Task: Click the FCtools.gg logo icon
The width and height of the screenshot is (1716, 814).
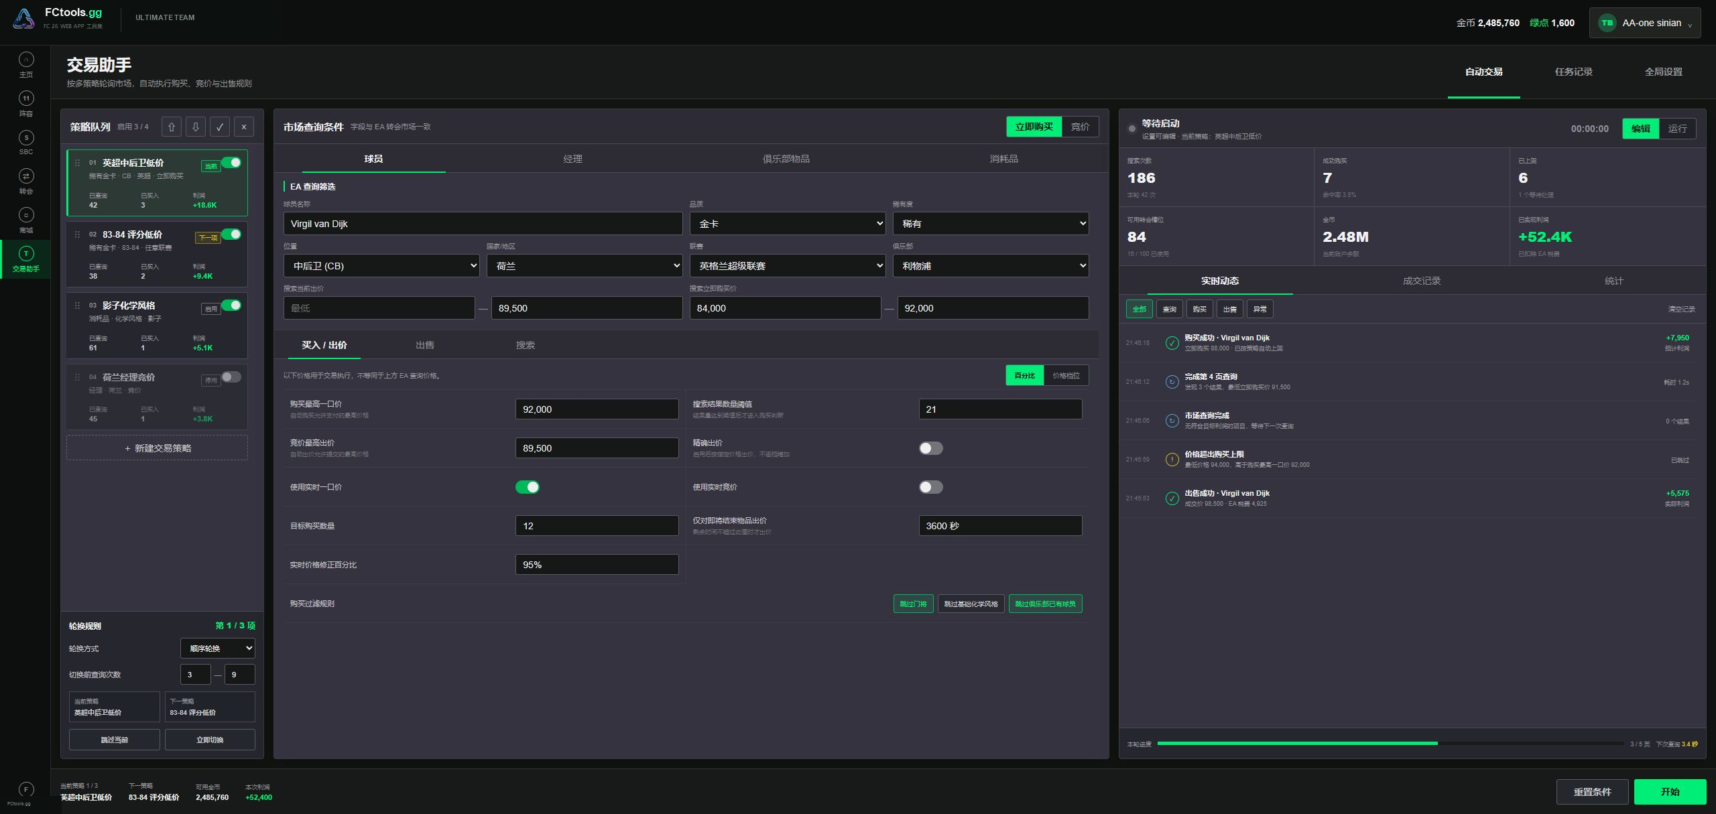Action: tap(23, 18)
